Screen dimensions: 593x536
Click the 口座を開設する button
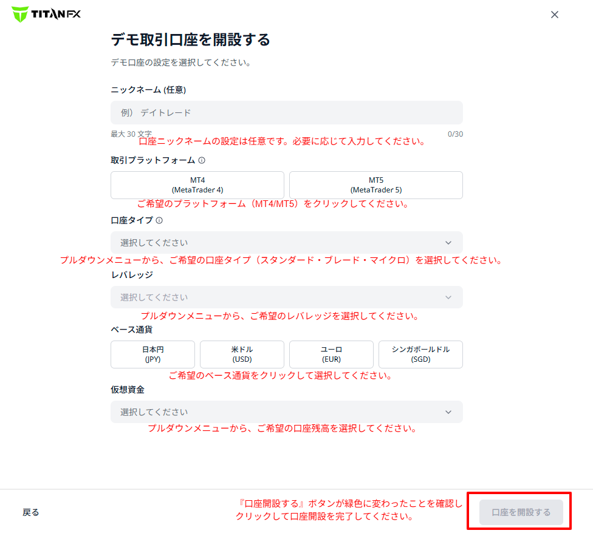pyautogui.click(x=521, y=512)
